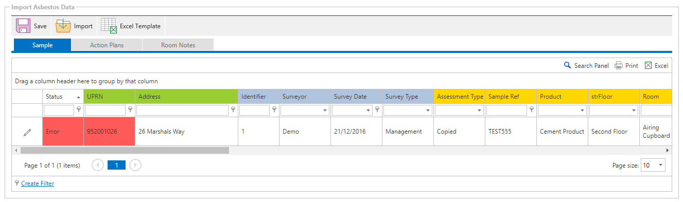This screenshot has width=683, height=202.
Task: Open the Page size dropdown
Action: [661, 166]
